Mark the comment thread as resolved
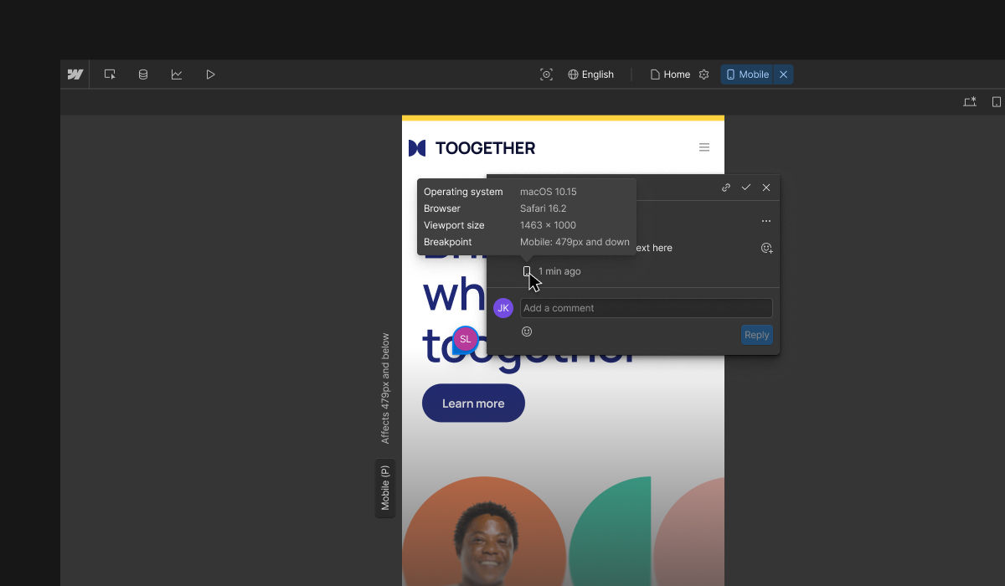Screen dimensions: 1005x586 coord(746,188)
